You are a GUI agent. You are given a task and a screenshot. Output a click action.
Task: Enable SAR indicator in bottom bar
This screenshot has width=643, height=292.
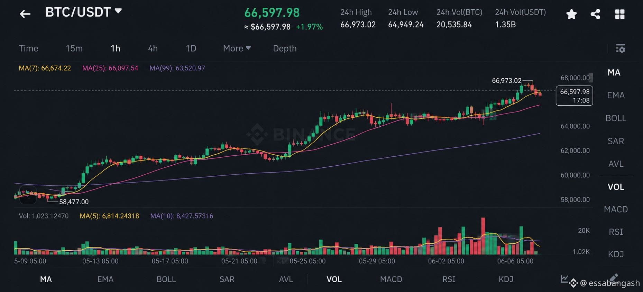(x=227, y=279)
